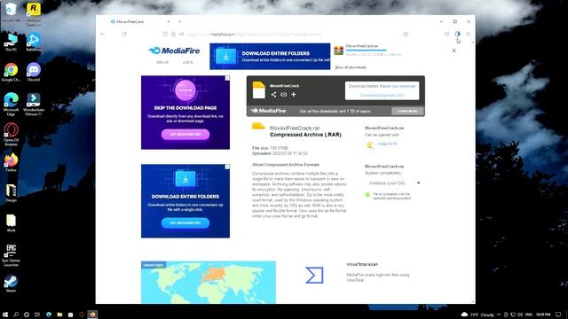The width and height of the screenshot is (568, 319).
Task: Open Opera GX Browser desktop icon
Action: (11, 134)
